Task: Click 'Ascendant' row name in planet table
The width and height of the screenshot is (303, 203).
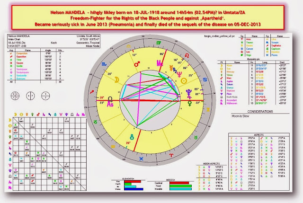Action: tap(232, 100)
